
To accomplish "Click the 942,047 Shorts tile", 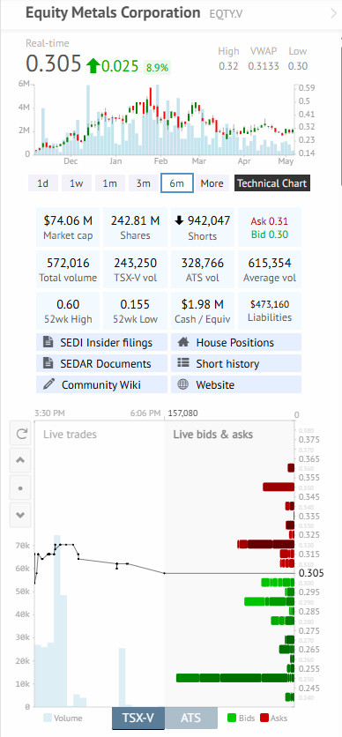I will [203, 227].
